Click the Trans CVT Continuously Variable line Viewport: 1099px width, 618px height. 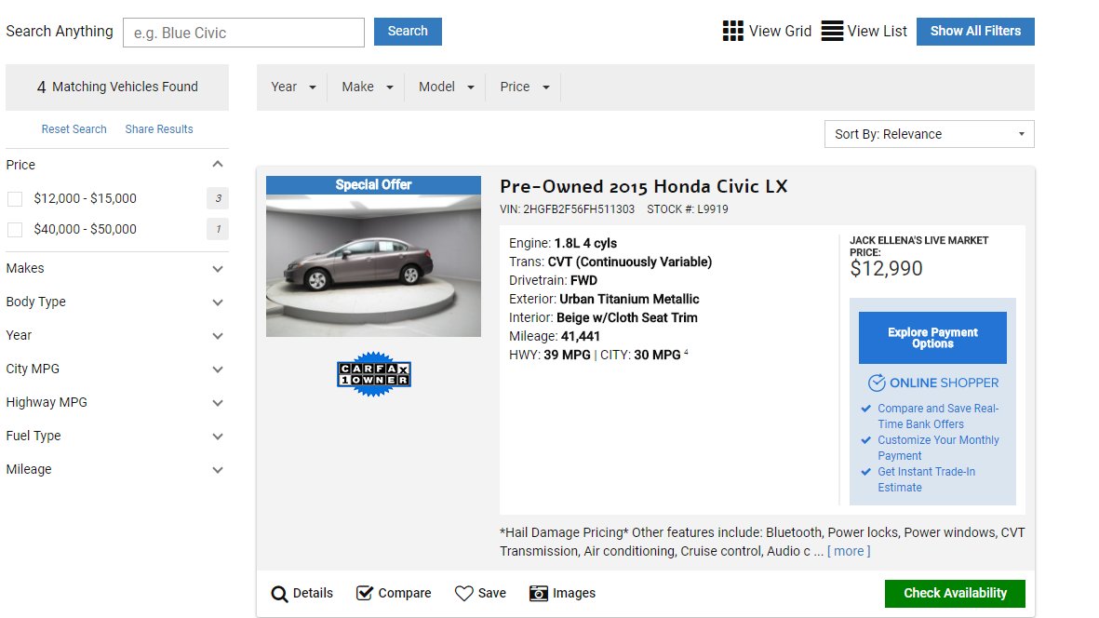(610, 262)
